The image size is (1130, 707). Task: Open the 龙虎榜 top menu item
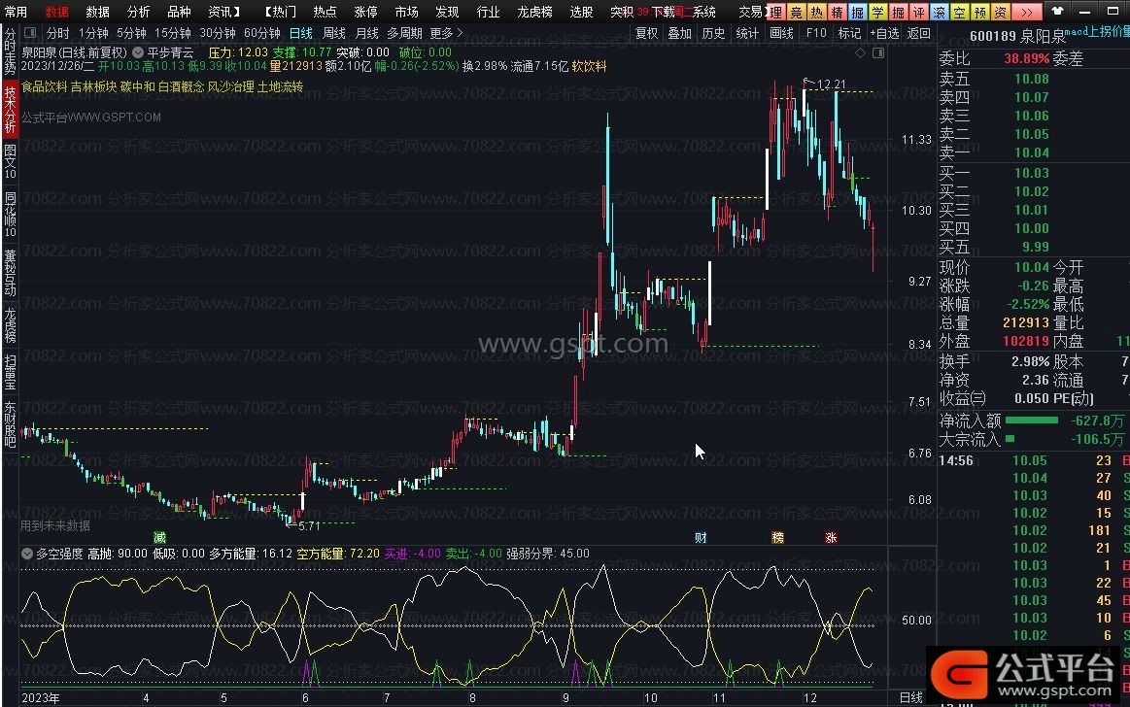(534, 12)
